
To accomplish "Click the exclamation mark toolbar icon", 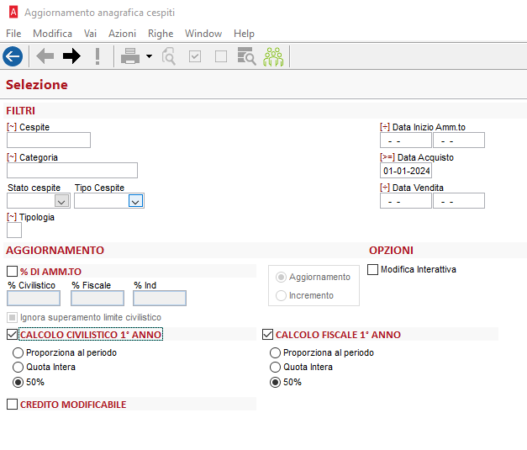I will (97, 56).
